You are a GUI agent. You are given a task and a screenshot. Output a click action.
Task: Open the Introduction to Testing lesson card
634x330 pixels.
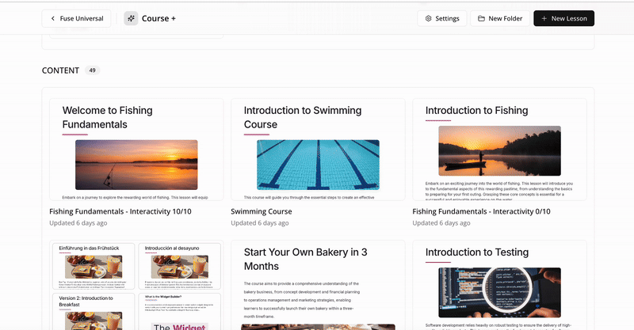pos(499,285)
